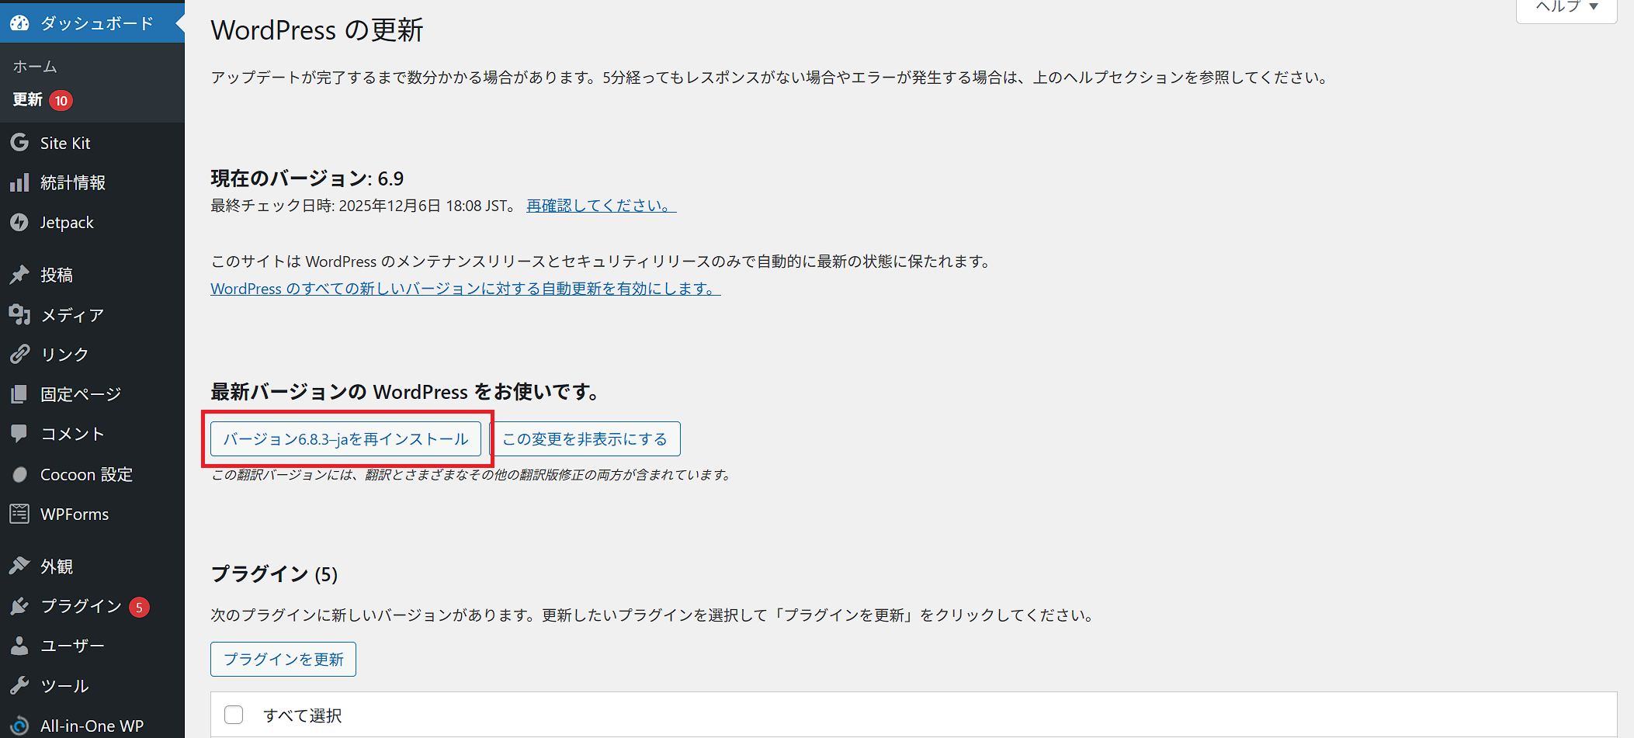Click the Links chain icon
Image resolution: width=1634 pixels, height=738 pixels.
tap(19, 355)
